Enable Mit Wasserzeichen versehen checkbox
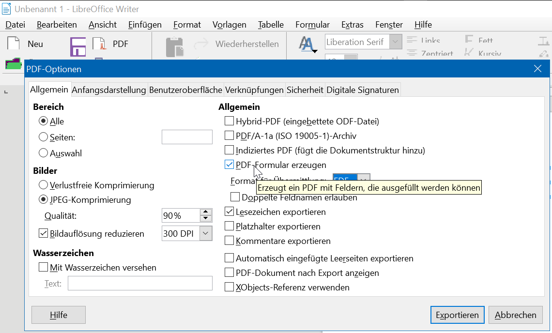552x333 pixels. [x=43, y=267]
